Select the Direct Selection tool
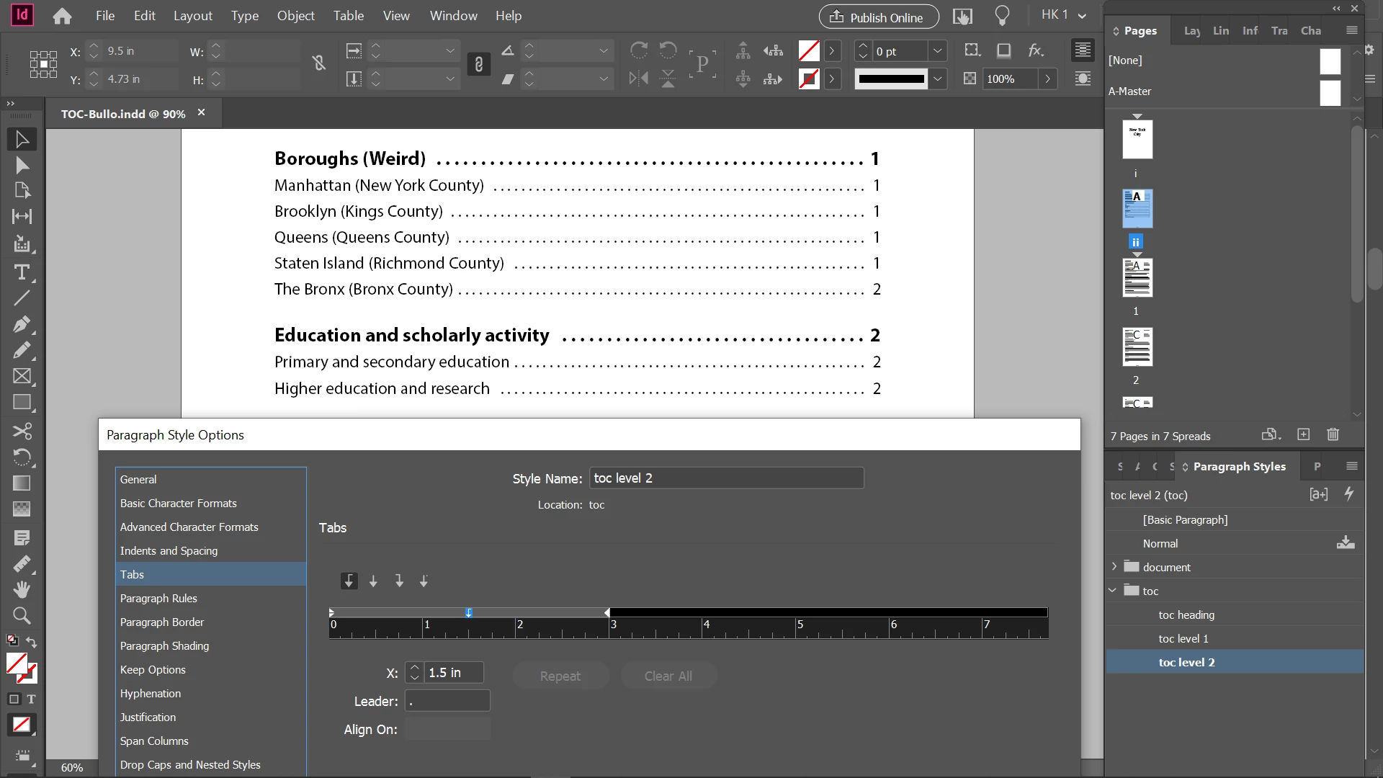The height and width of the screenshot is (778, 1383). pyautogui.click(x=22, y=166)
